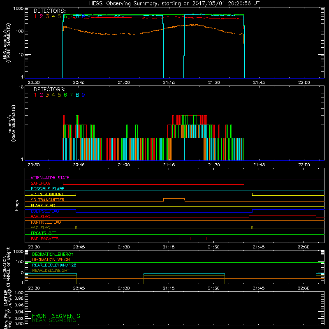This screenshot has height=329, width=329.
Task: Click the BAD_PACKETS flag label
Action: pyautogui.click(x=45, y=239)
